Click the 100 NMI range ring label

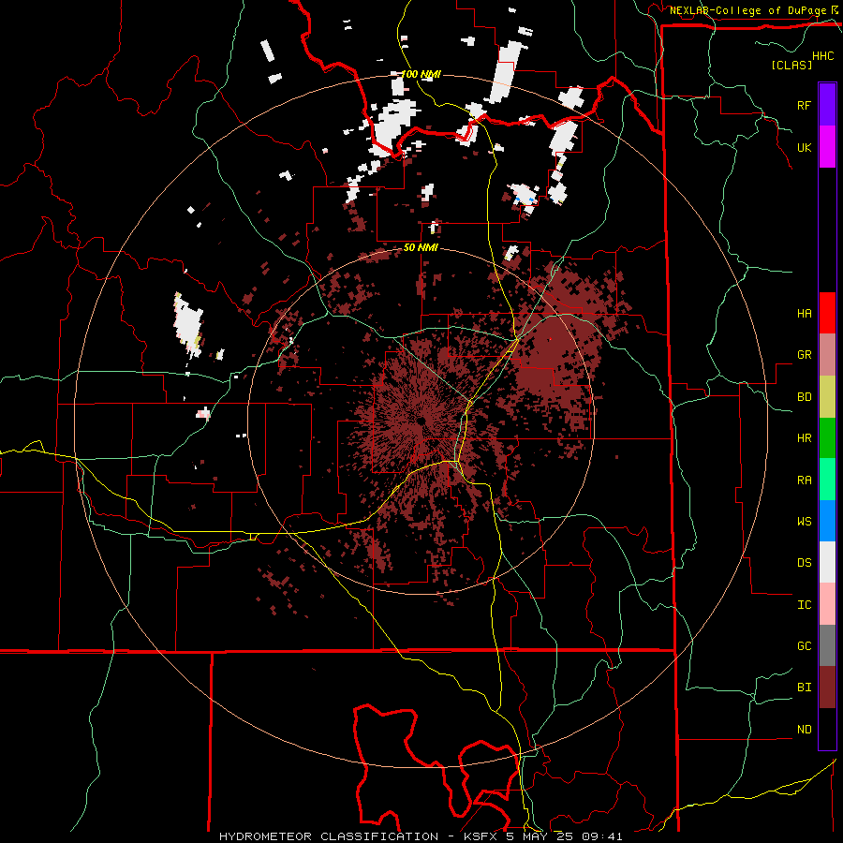(421, 74)
